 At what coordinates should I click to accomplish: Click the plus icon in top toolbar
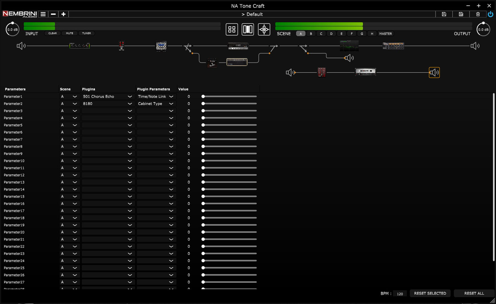click(63, 14)
